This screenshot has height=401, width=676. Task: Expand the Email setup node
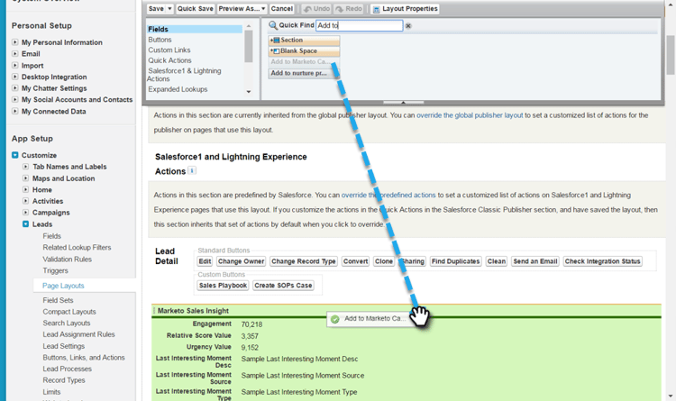[15, 54]
